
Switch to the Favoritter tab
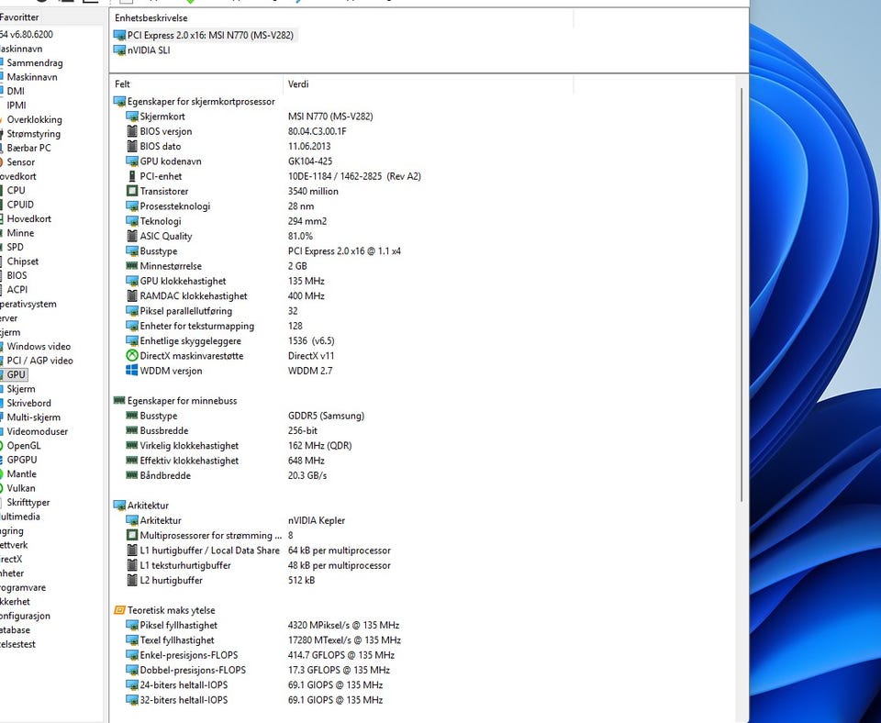pyautogui.click(x=19, y=17)
